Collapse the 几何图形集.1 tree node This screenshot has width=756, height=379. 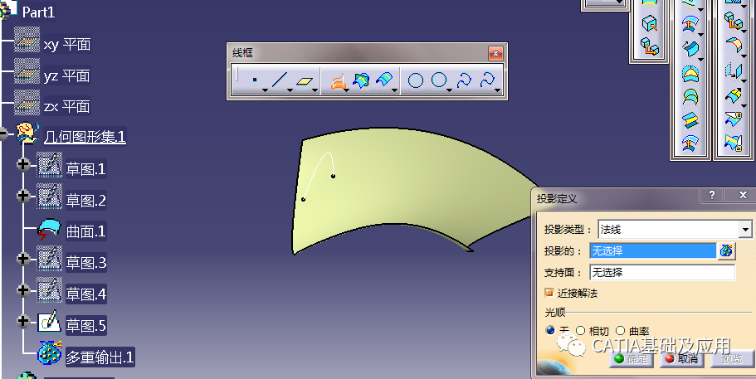(2, 134)
